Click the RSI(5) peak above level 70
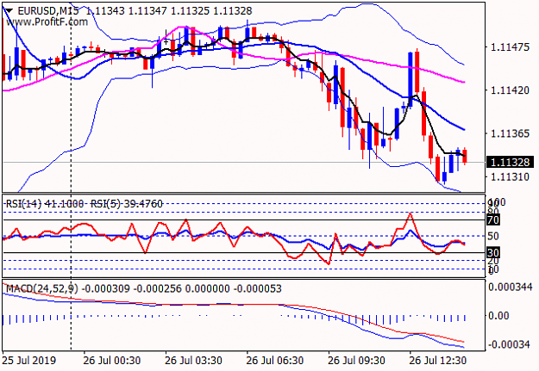This screenshot has height=371, width=539. click(x=410, y=214)
